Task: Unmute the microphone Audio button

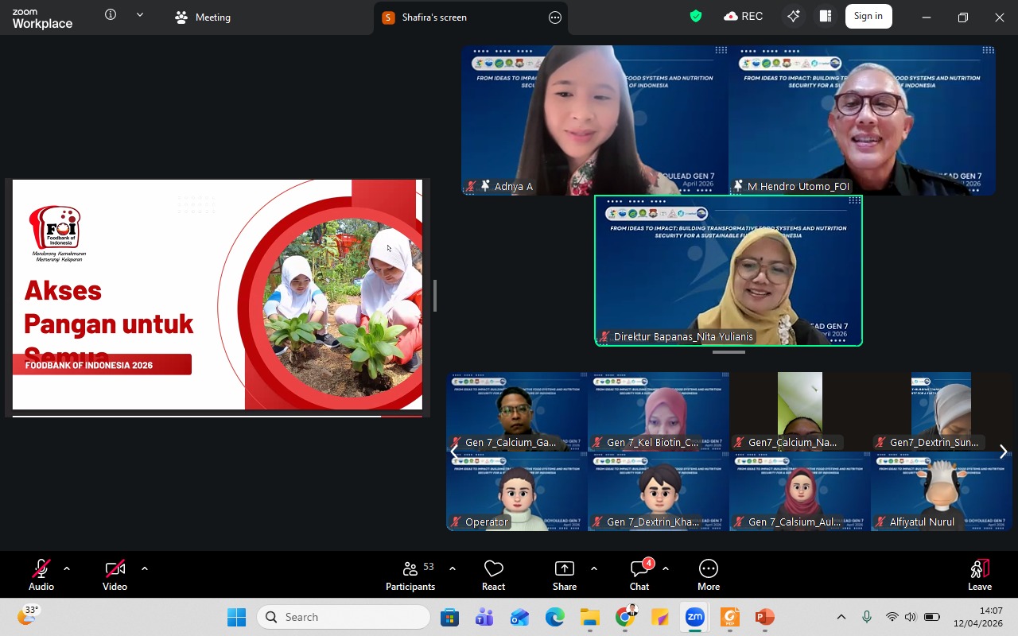Action: pos(41,575)
